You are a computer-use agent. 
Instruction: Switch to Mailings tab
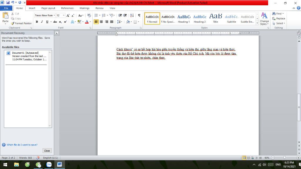click(84, 8)
